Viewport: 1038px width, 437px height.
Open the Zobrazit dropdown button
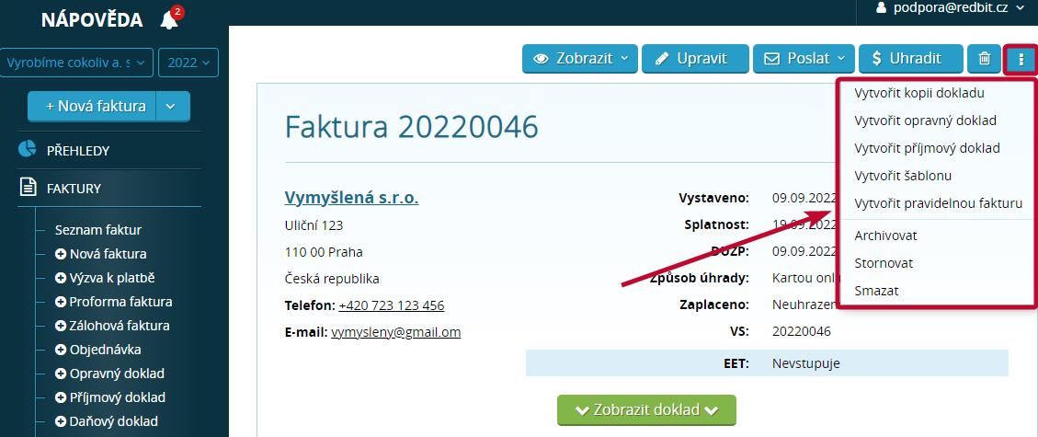[x=580, y=59]
